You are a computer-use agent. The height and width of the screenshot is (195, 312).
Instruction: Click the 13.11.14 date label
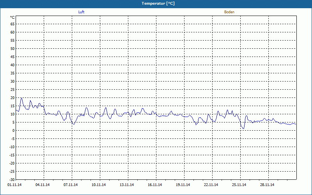[127, 185]
